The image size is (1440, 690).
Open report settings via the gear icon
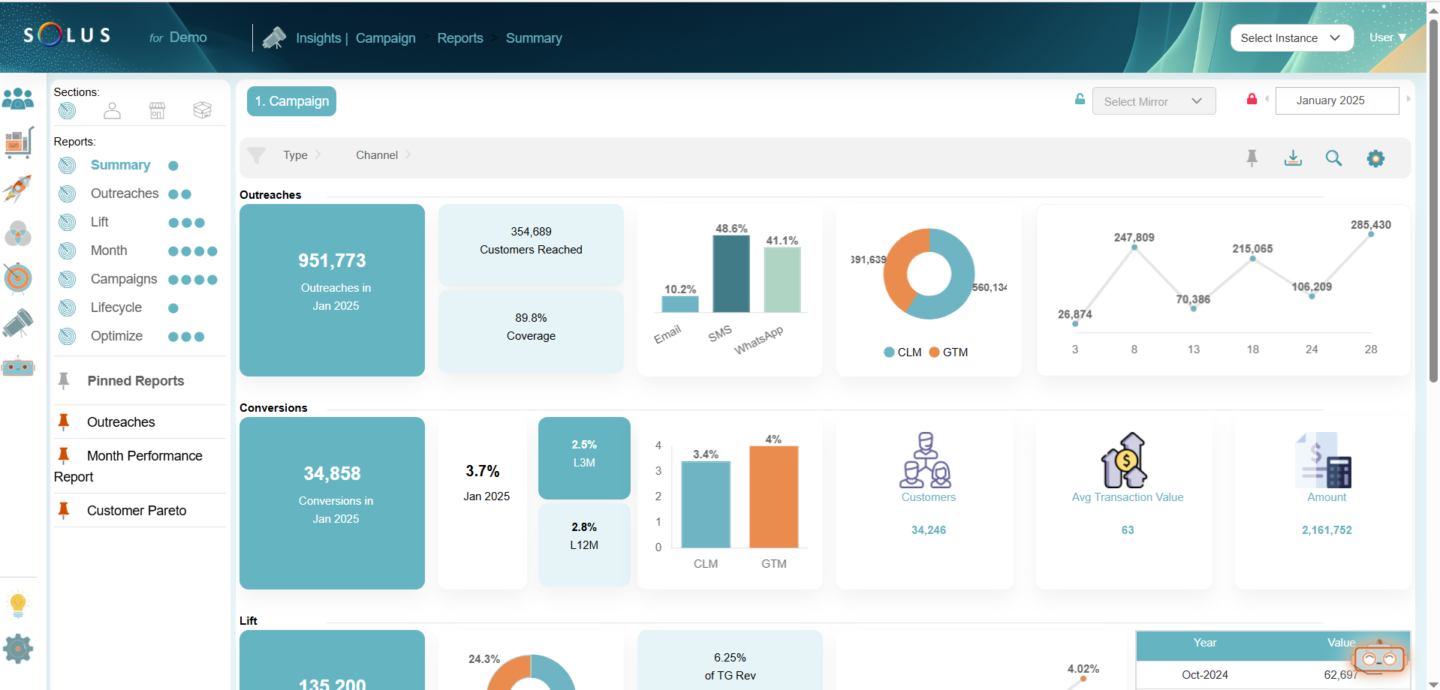coord(1375,158)
